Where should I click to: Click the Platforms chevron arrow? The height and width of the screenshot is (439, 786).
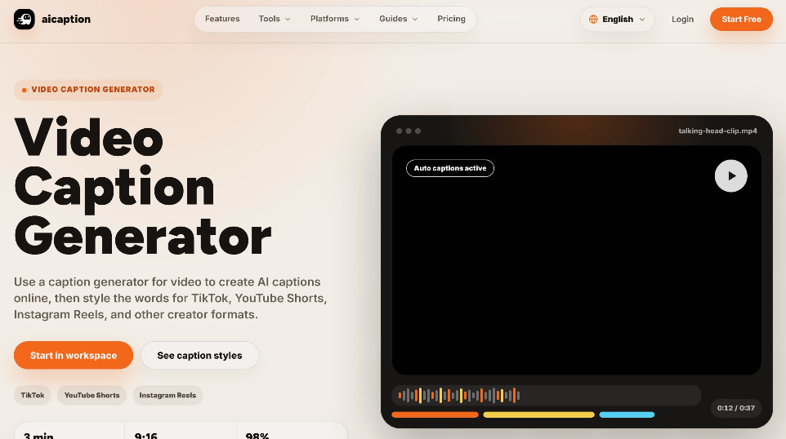point(357,20)
